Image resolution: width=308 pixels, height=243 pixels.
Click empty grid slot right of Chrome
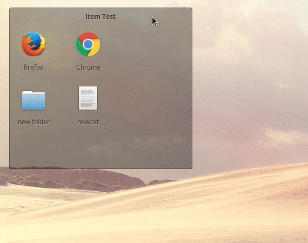click(143, 51)
